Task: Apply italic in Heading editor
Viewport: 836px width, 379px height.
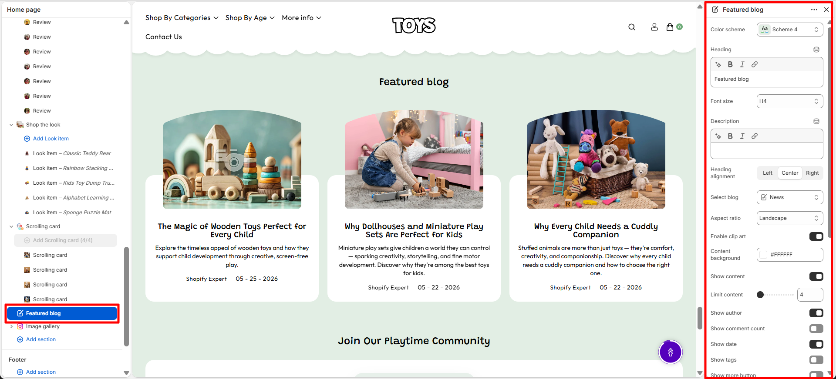Action: coord(742,64)
